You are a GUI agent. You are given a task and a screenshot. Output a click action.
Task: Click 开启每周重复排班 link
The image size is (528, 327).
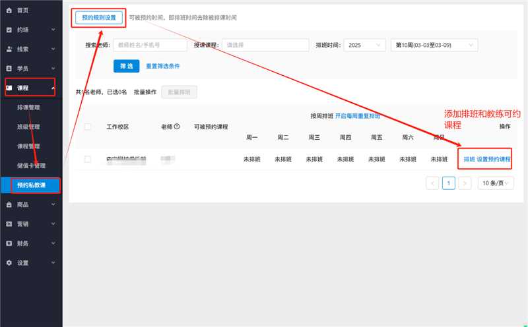tap(358, 116)
